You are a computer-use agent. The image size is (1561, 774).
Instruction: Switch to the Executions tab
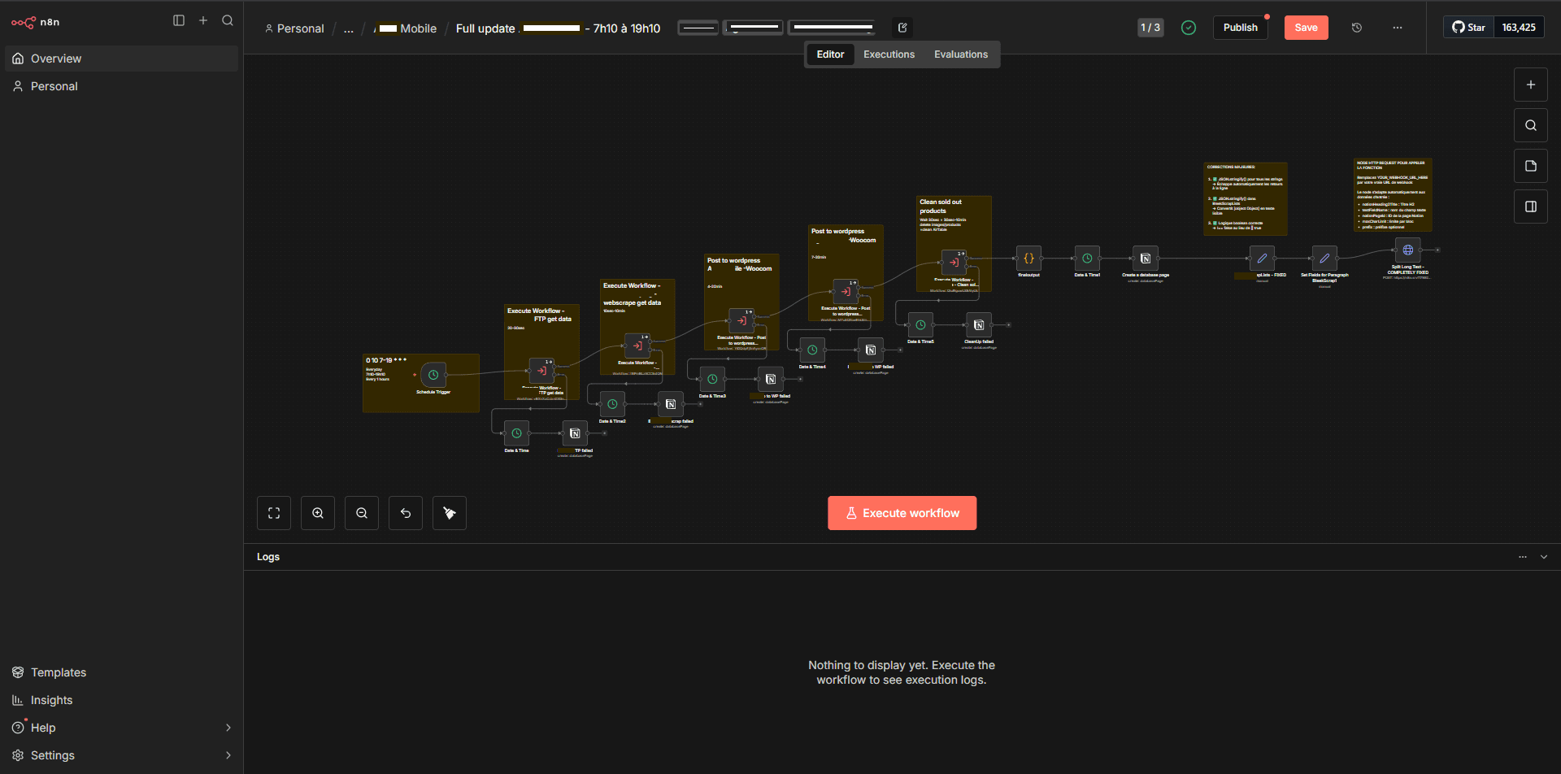coord(889,54)
